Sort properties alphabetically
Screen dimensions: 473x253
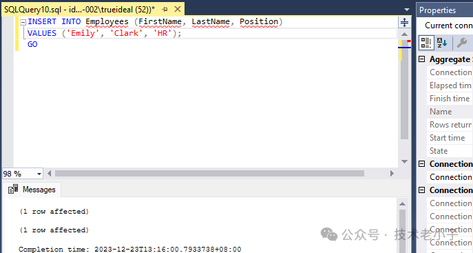point(442,43)
